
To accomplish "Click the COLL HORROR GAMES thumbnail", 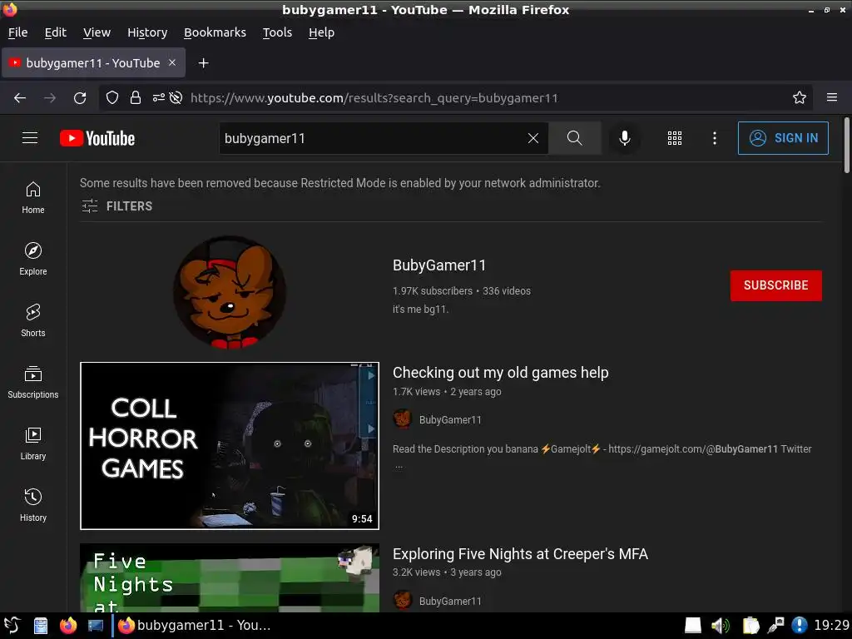I will 230,446.
